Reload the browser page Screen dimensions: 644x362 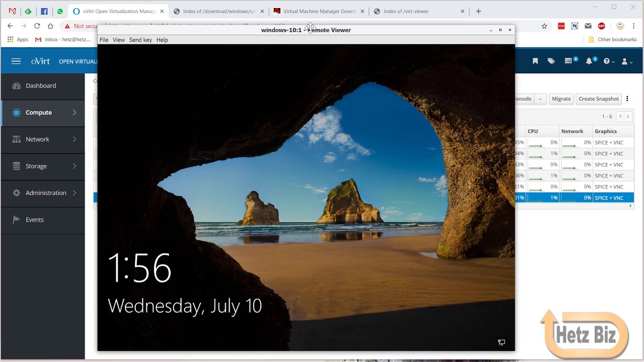[37, 26]
